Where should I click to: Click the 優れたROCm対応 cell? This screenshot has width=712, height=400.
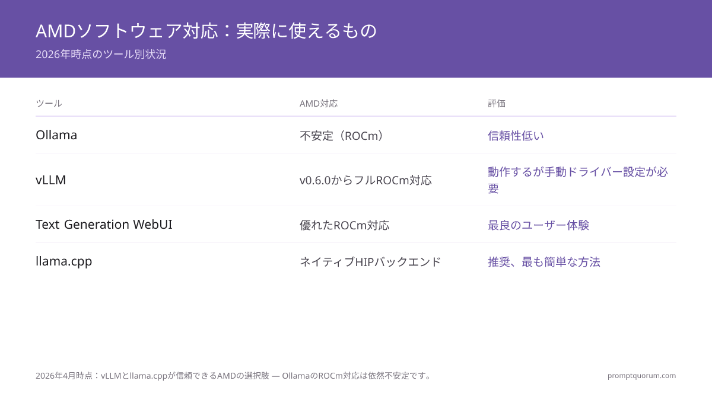[345, 225]
